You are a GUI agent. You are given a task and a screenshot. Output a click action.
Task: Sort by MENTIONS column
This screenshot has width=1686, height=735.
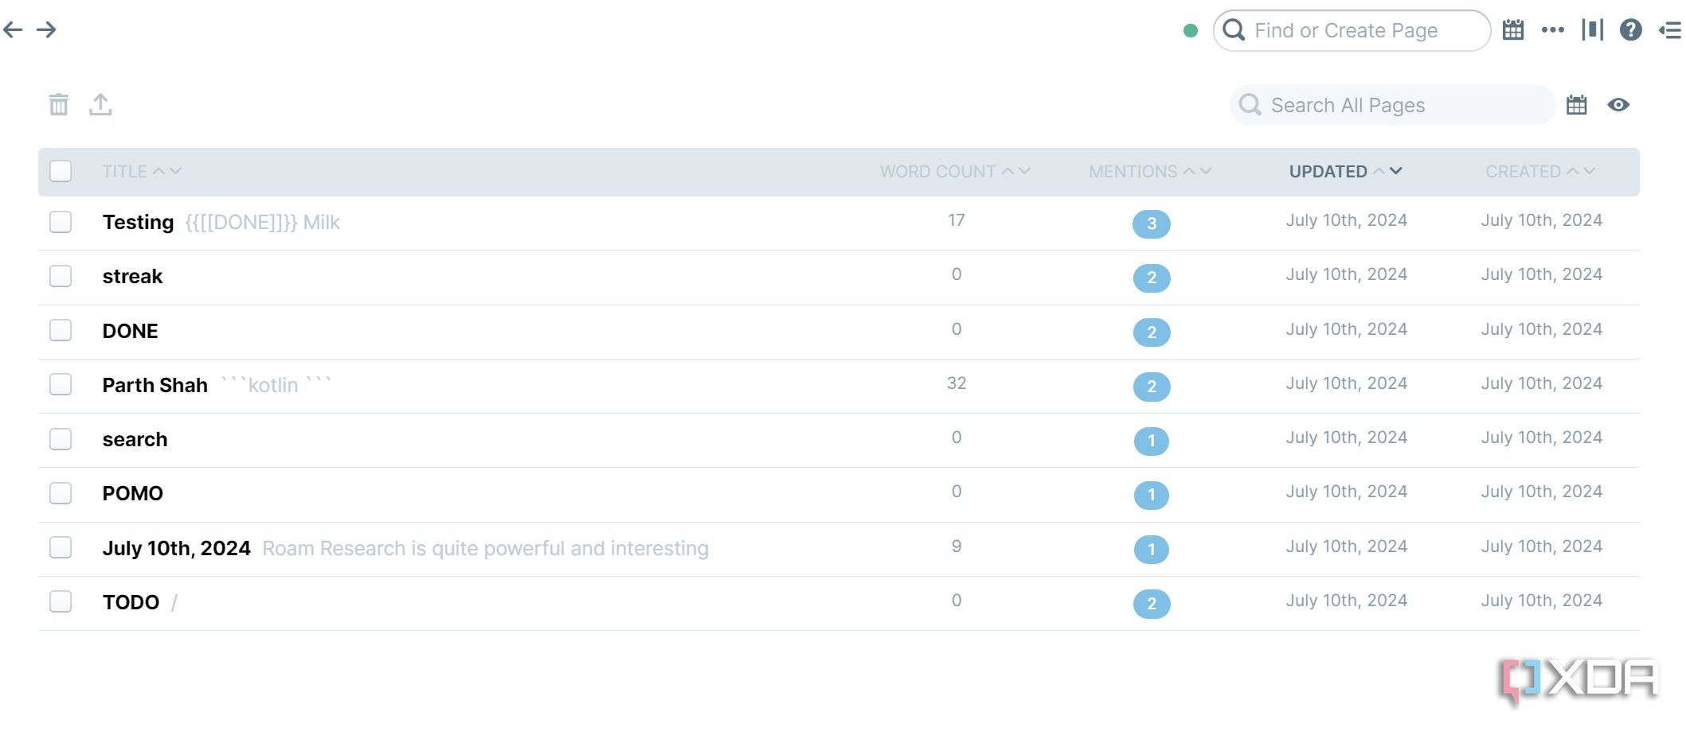[1132, 171]
